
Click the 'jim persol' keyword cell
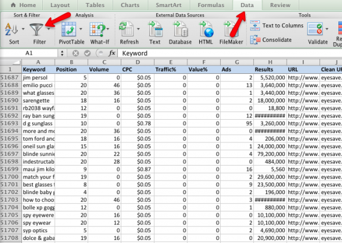tap(38, 77)
